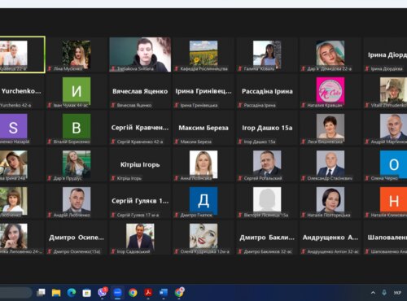Click the green И avatar tile
The width and height of the screenshot is (407, 301).
click(77, 91)
